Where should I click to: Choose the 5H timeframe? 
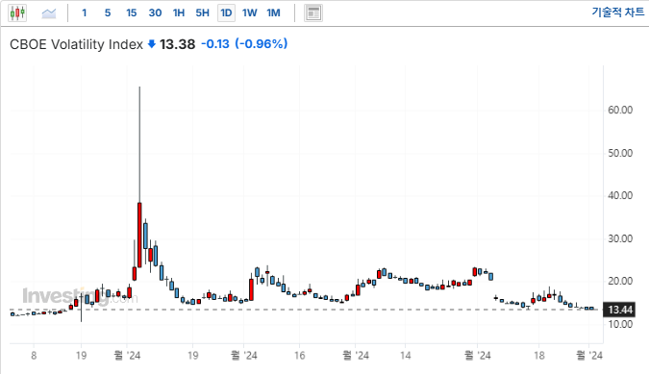point(203,13)
